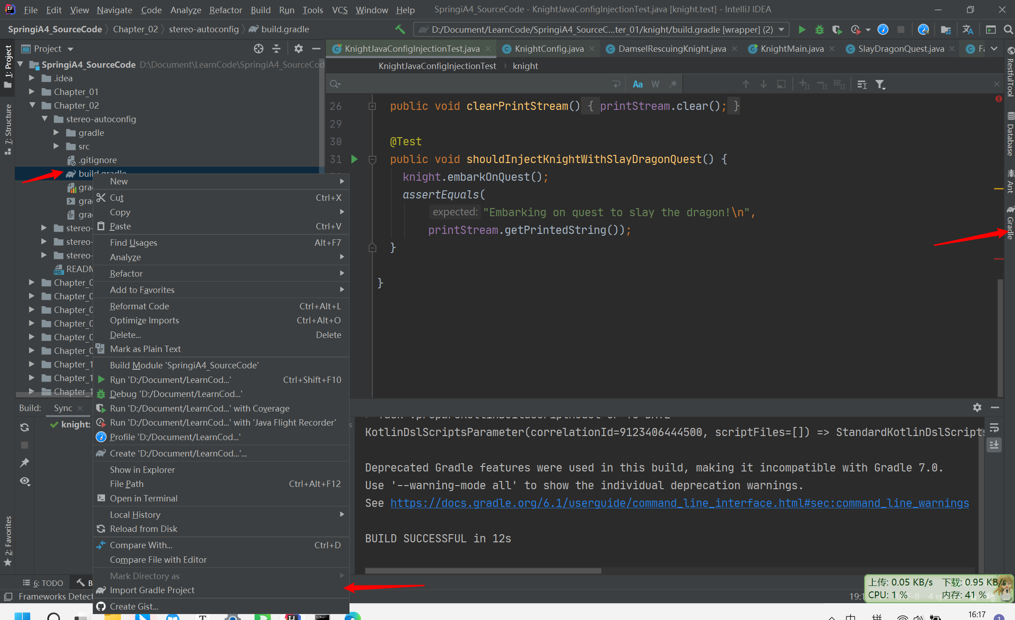Expand the Chapter_01 folder
This screenshot has height=620, width=1015.
32,92
